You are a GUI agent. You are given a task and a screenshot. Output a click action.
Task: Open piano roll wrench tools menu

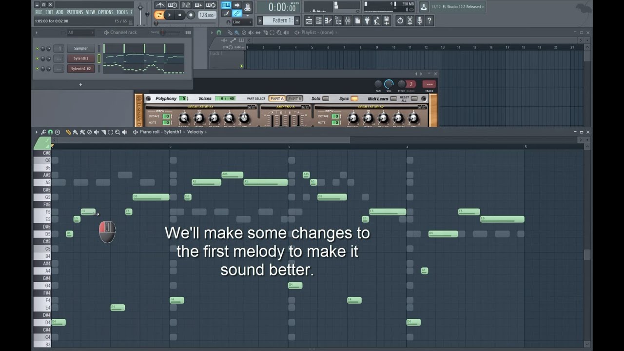(43, 132)
